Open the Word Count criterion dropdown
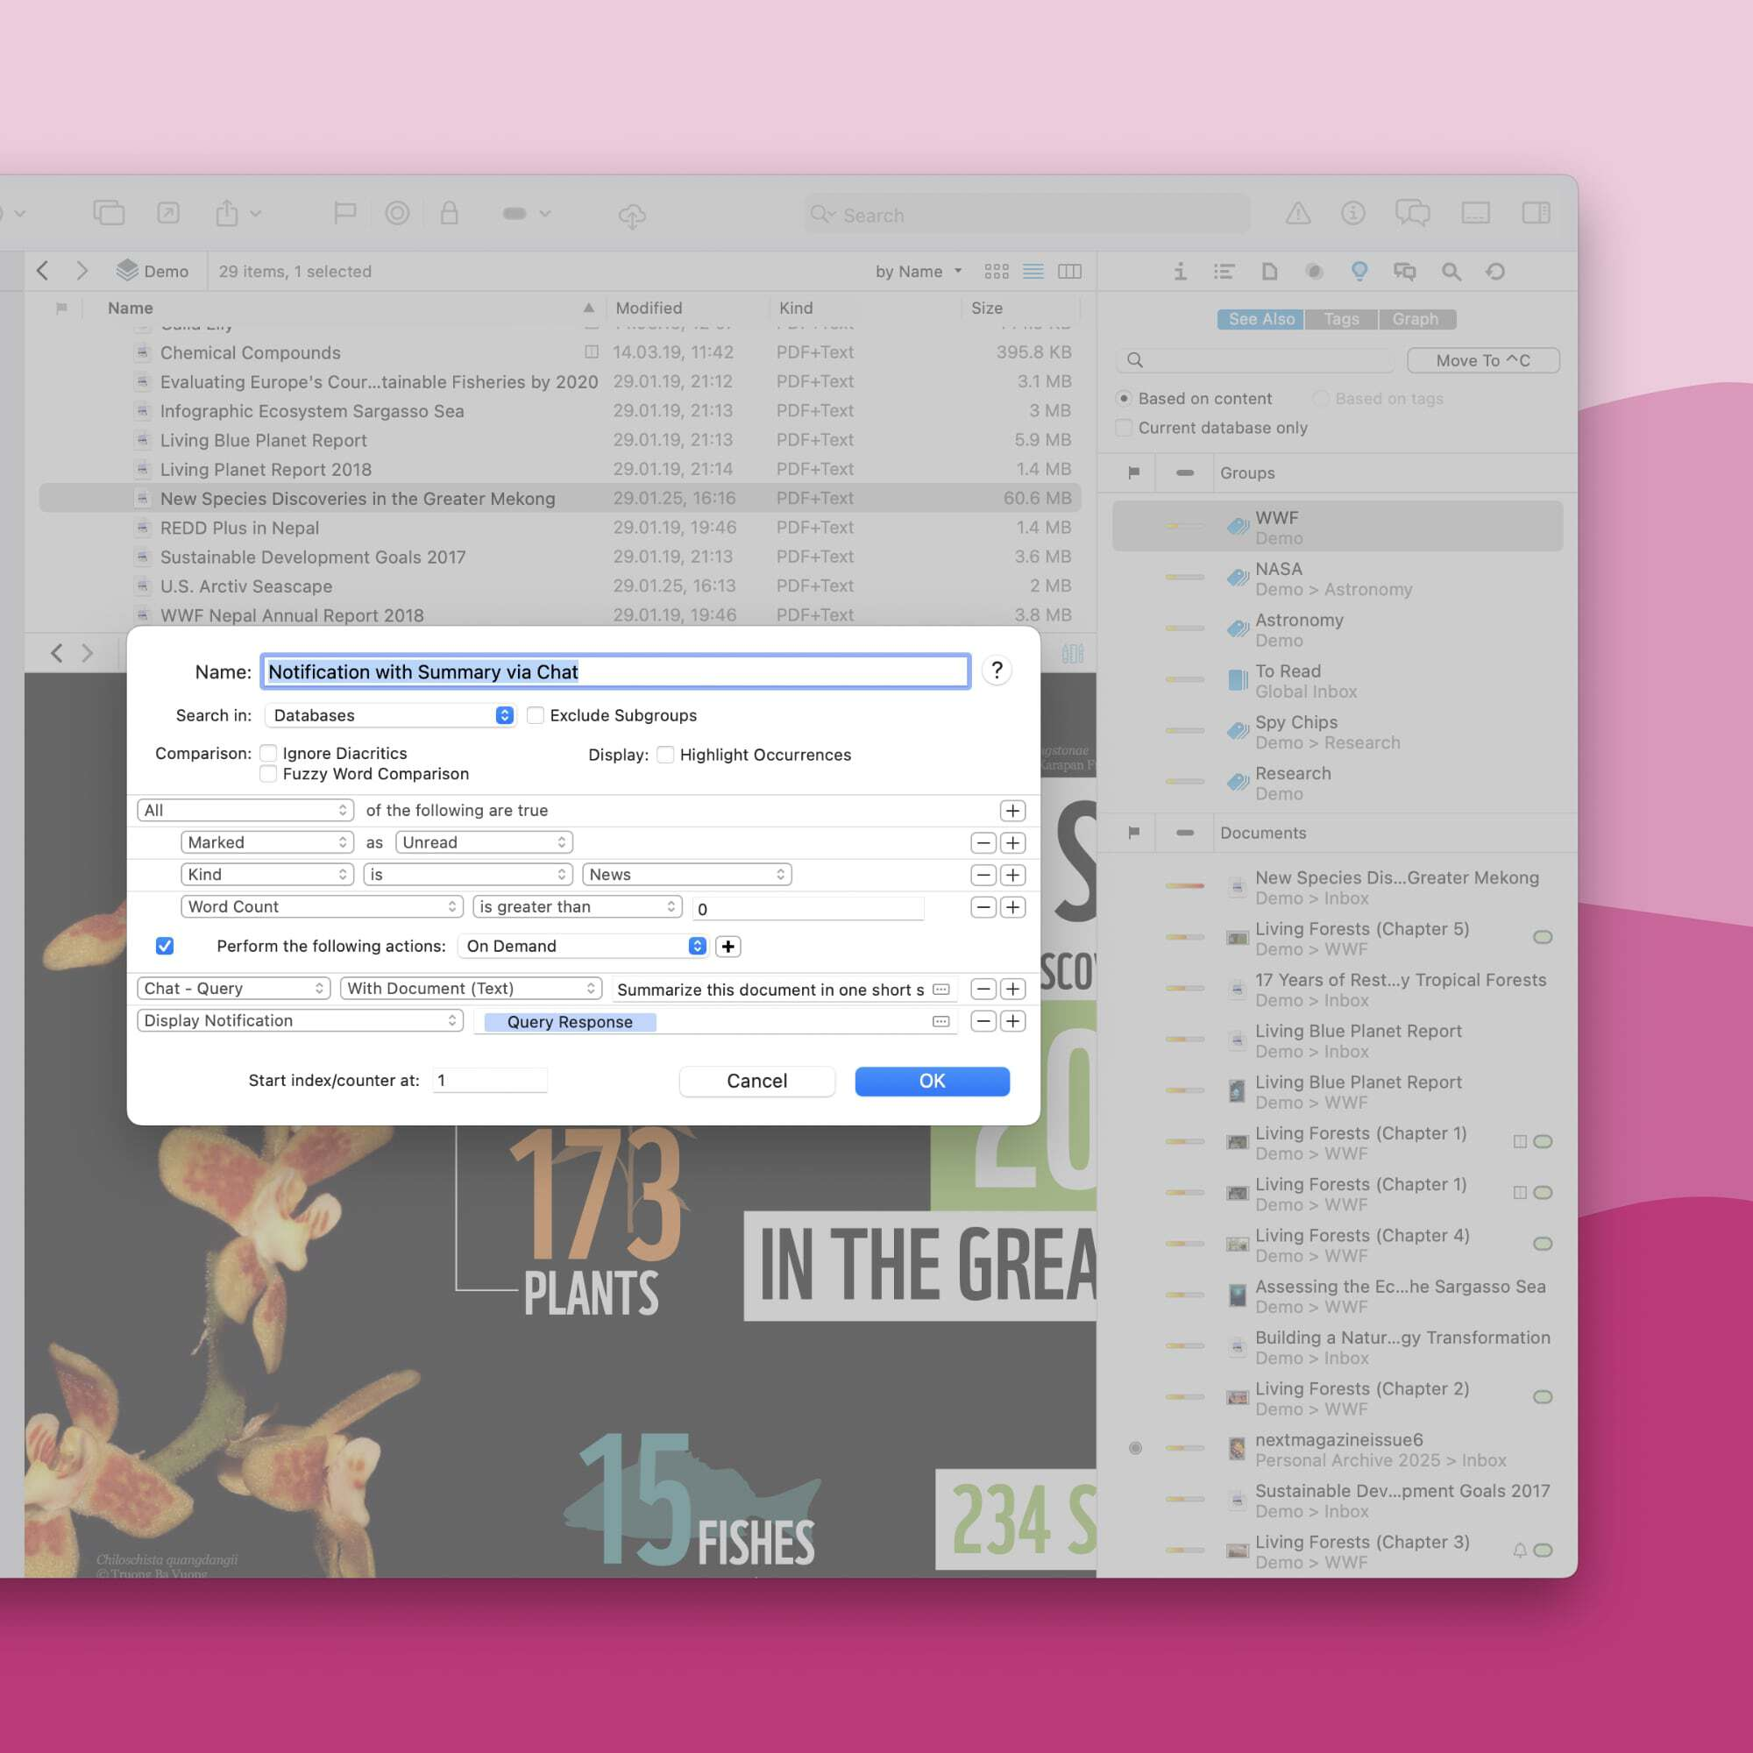This screenshot has height=1753, width=1753. 322,906
